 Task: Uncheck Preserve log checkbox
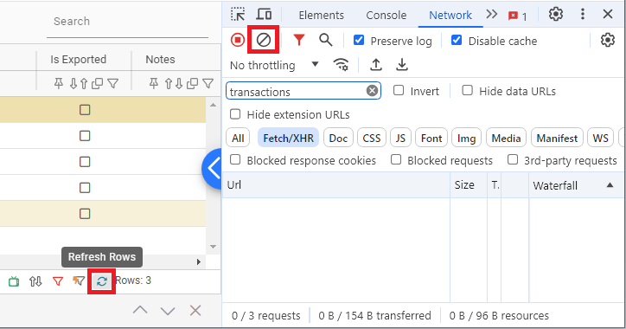pos(359,40)
